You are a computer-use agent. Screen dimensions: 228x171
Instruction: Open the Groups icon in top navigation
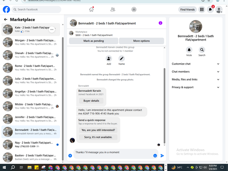tap(134, 10)
